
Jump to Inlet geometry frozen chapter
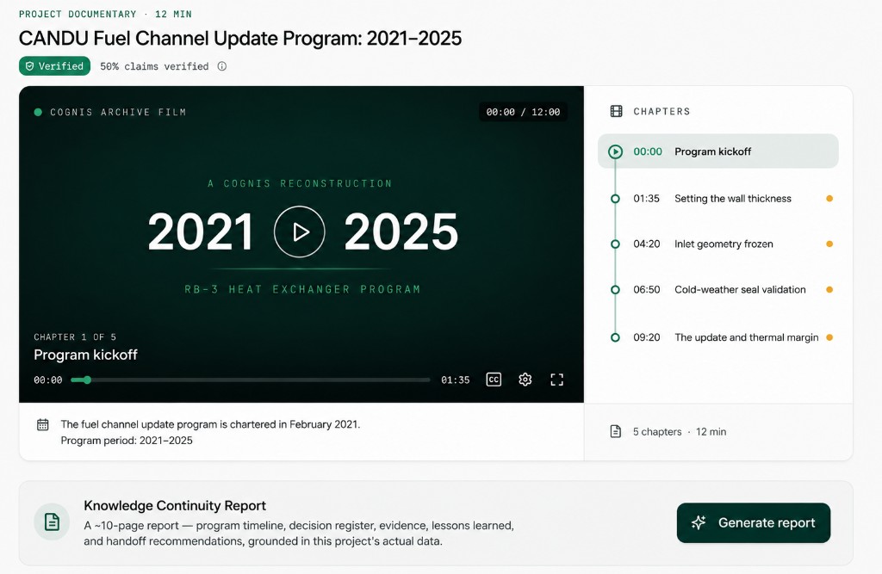(717, 244)
